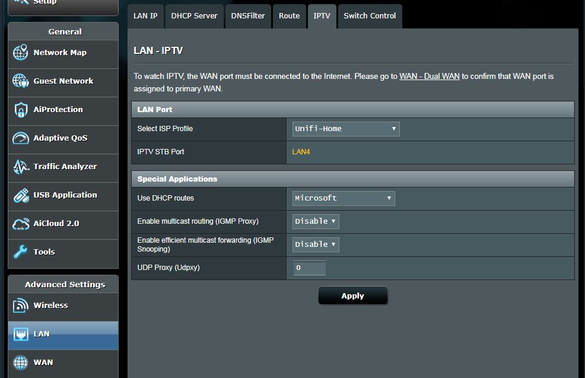585x378 pixels.
Task: Click the LAN - IPTV page title
Action: 158,51
